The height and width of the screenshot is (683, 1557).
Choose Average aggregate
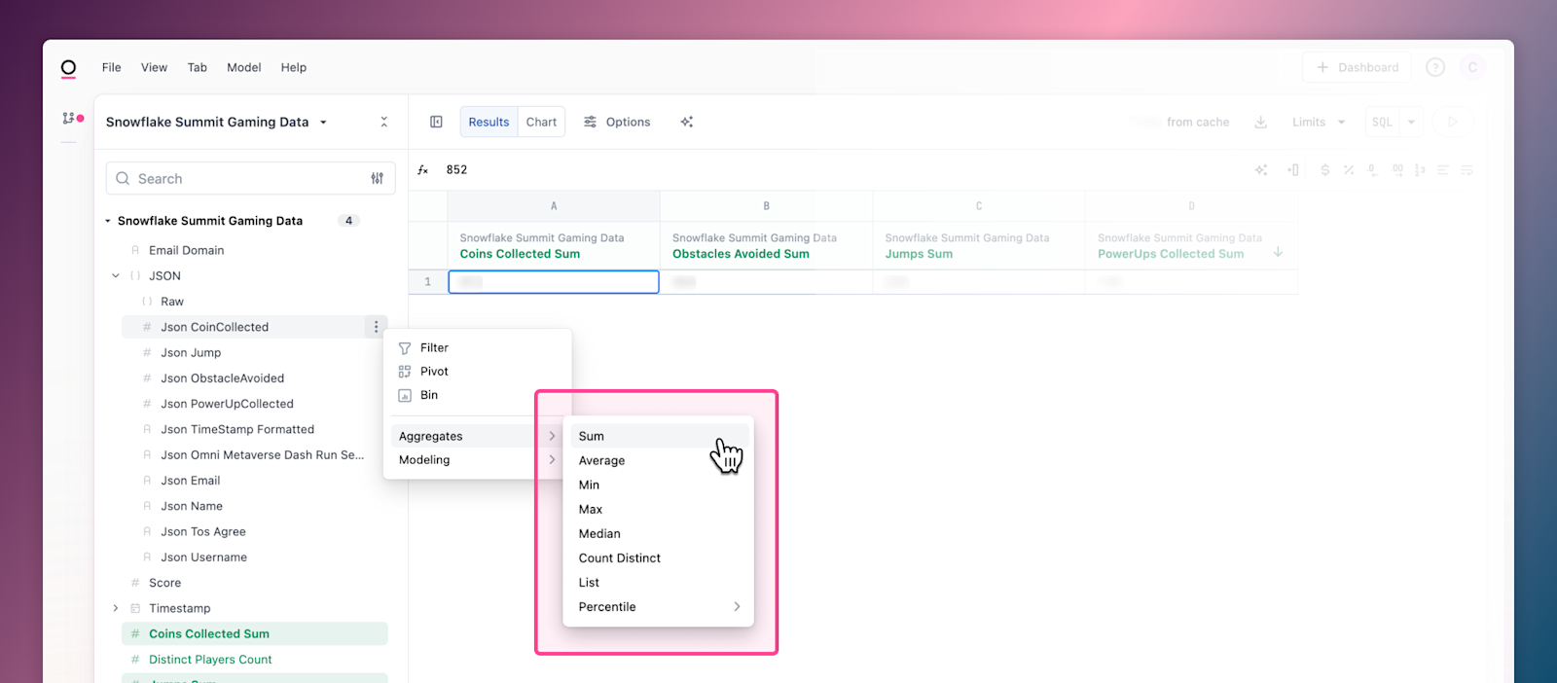[x=658, y=460]
